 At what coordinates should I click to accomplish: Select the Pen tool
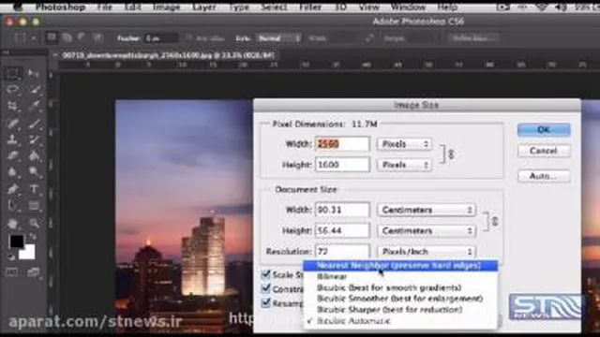pos(12,189)
